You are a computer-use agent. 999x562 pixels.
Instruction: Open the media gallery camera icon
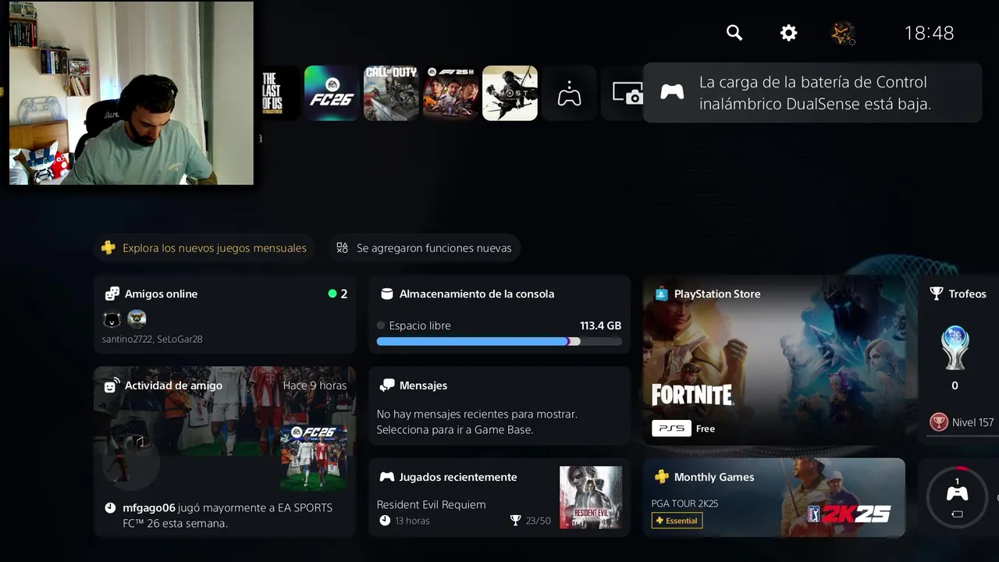(627, 94)
